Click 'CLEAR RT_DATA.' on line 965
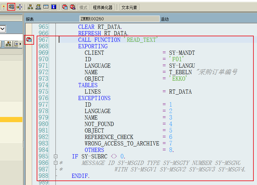This screenshot has height=185, width=257. click(x=100, y=27)
